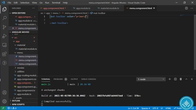Screen dimensions: 196x110
Task: Show the Output panel tab
Action: coord(74,79)
